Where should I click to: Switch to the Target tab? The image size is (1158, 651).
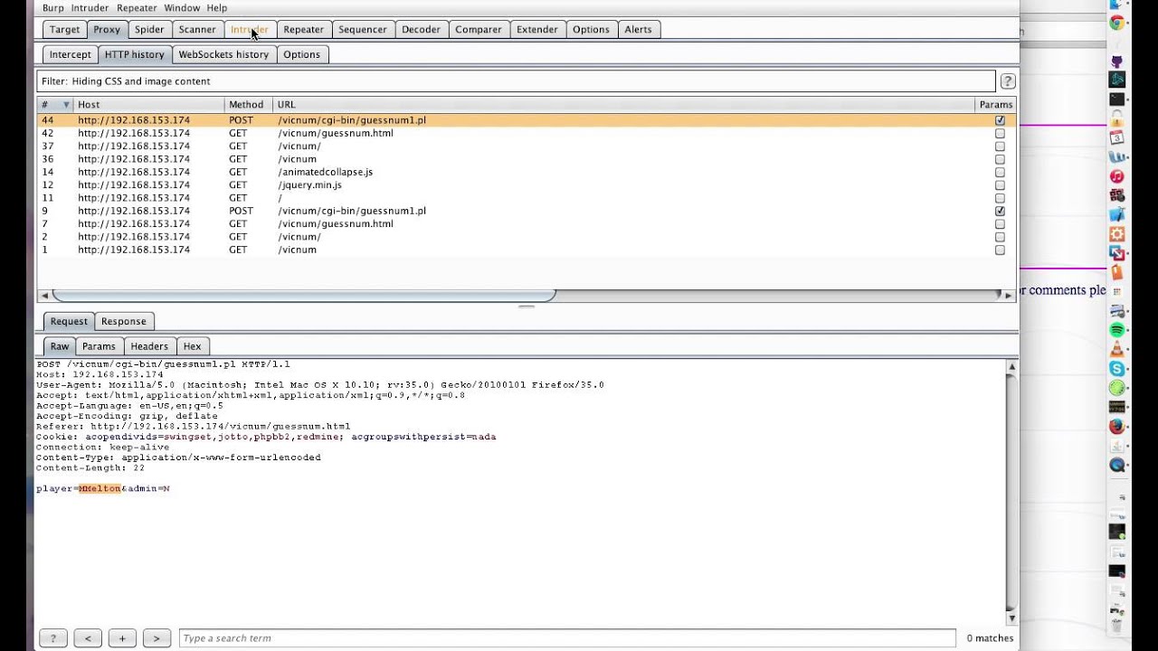(65, 30)
